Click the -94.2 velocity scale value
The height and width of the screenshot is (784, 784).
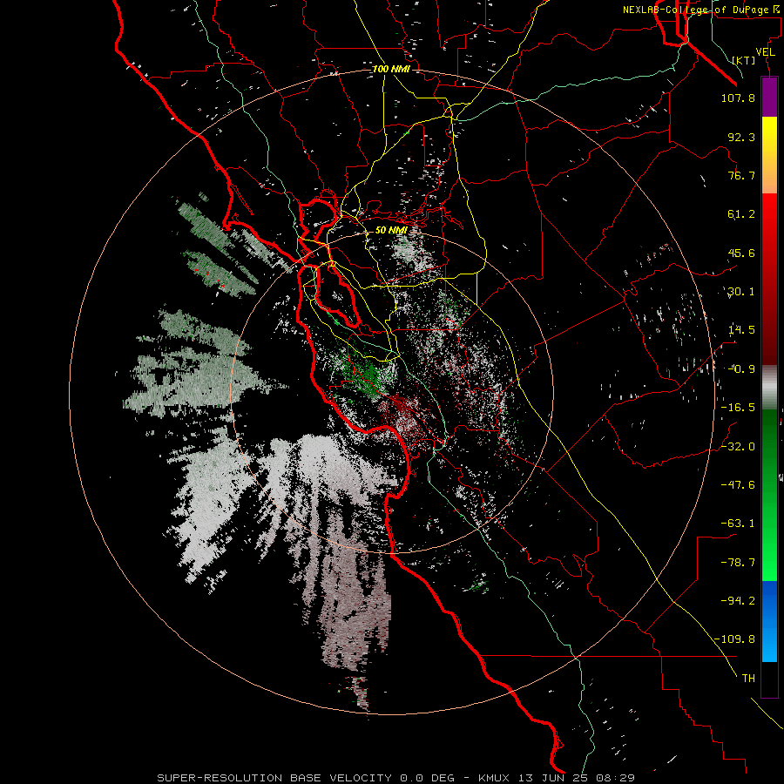click(738, 600)
